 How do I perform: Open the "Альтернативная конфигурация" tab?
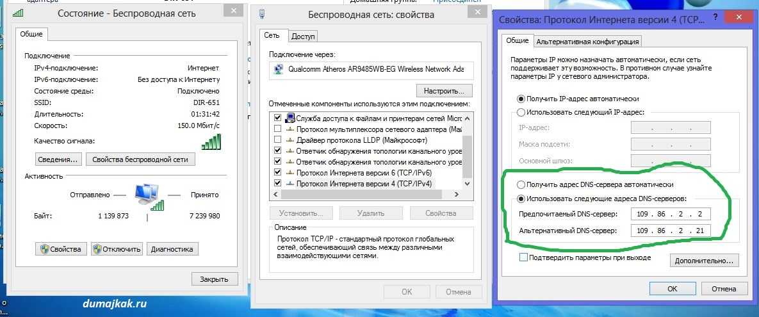coord(587,42)
